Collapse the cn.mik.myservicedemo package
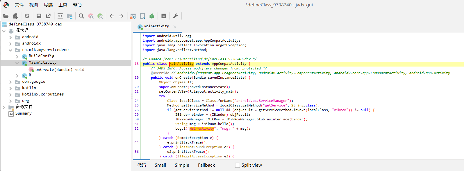 click(10, 50)
